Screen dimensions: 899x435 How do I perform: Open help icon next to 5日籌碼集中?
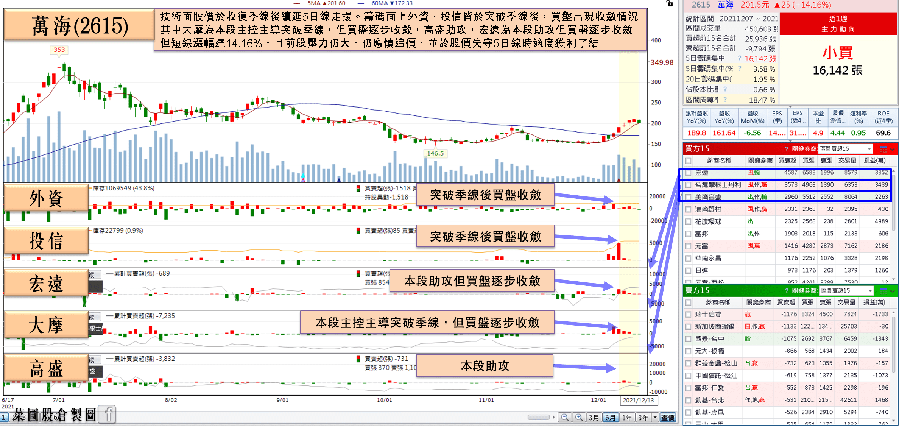pyautogui.click(x=739, y=58)
